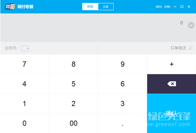Tap the number 7 key
Screen dimensions: 196x133
24,64
